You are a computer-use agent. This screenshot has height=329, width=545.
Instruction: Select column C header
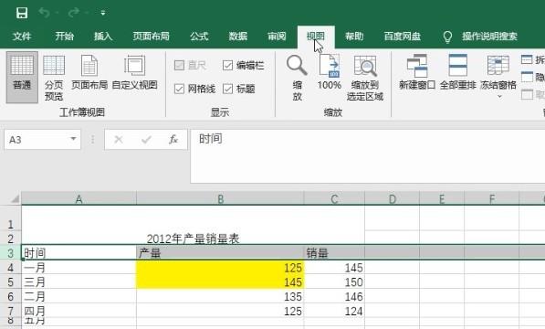(334, 198)
